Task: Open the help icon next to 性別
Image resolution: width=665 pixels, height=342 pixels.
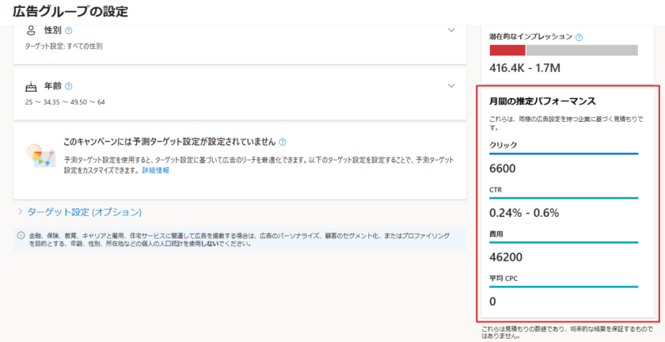Action: [69, 31]
